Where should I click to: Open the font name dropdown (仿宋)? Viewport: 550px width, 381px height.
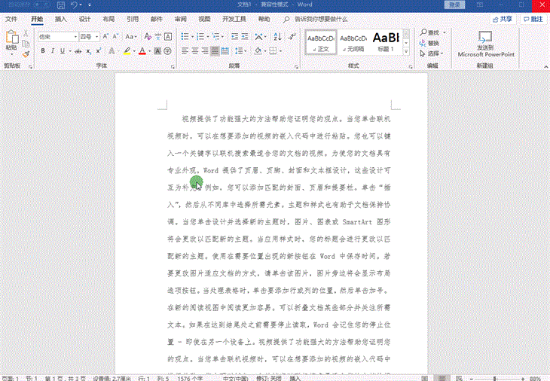point(57,36)
